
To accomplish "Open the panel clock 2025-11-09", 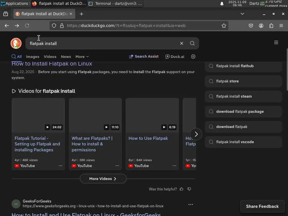I will [x=237, y=3].
